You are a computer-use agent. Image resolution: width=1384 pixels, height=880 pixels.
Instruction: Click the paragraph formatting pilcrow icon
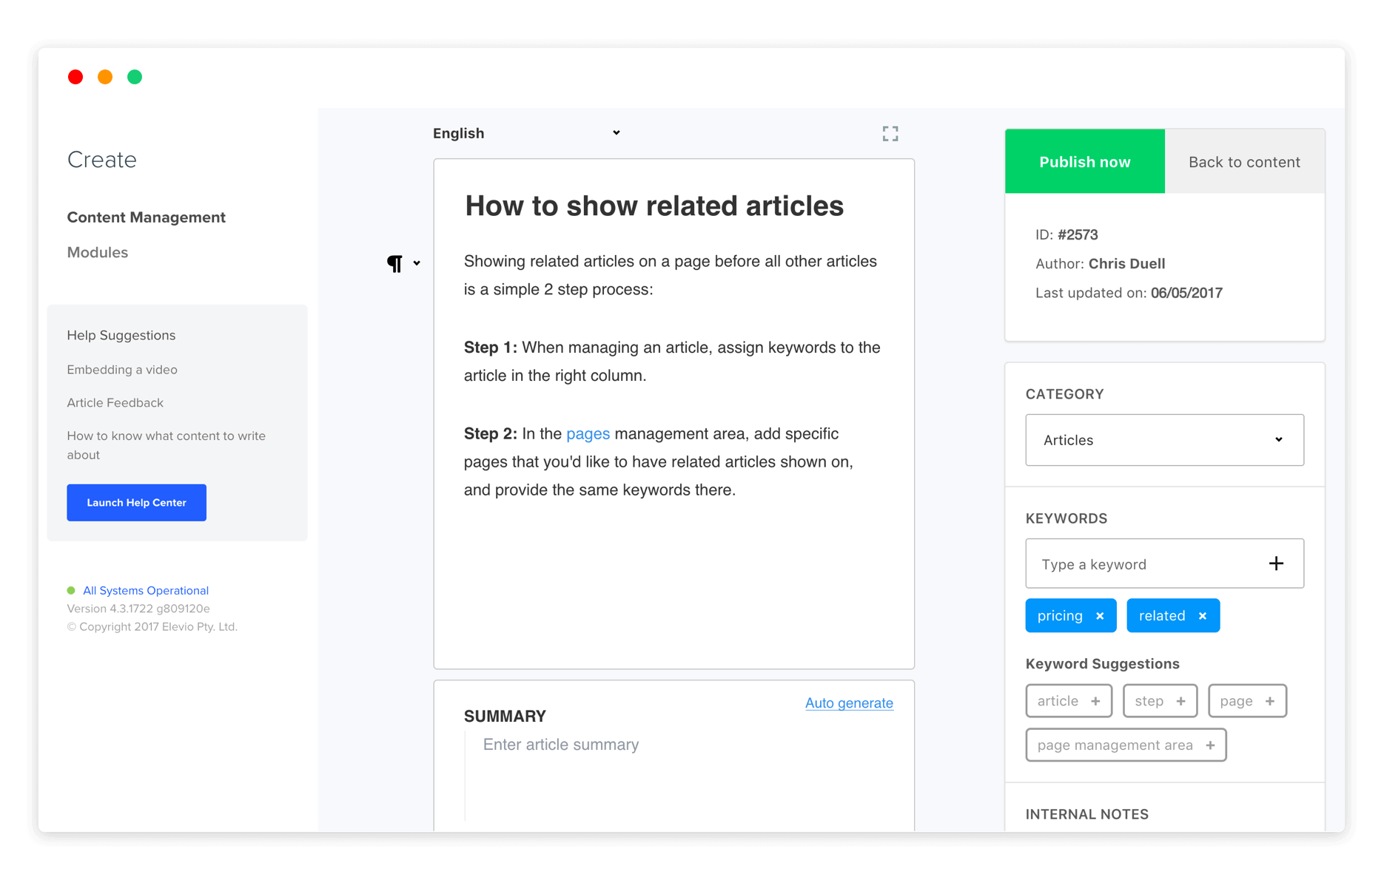(394, 263)
